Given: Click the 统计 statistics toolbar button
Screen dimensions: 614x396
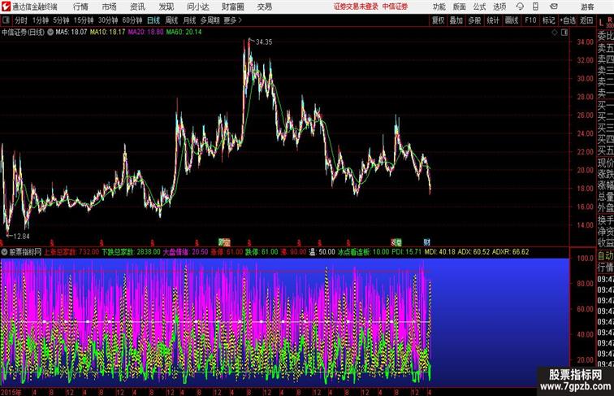Looking at the screenshot, I should pos(493,20).
